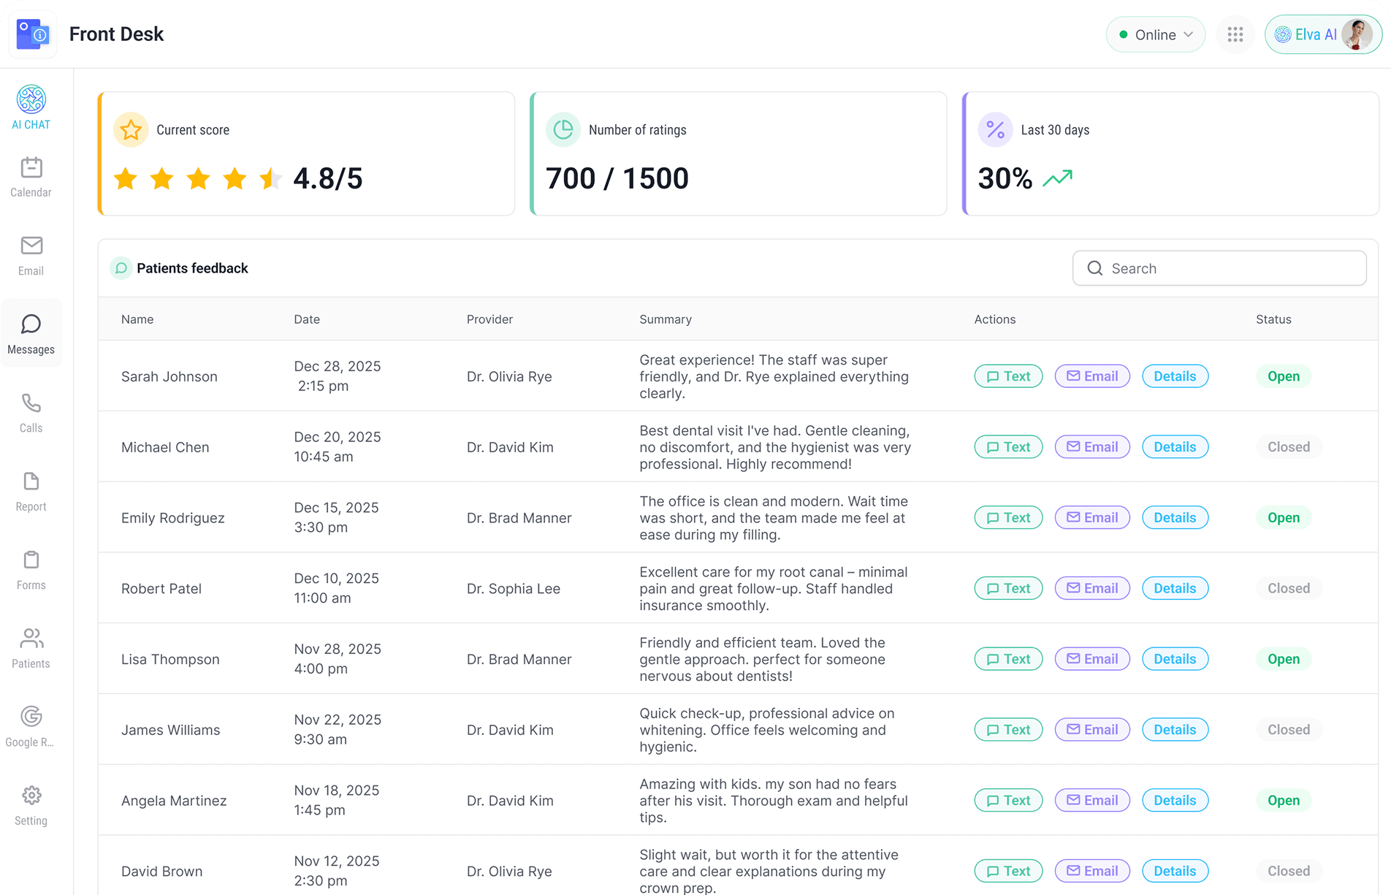
Task: Click the patients feedback Search field
Action: [1219, 268]
